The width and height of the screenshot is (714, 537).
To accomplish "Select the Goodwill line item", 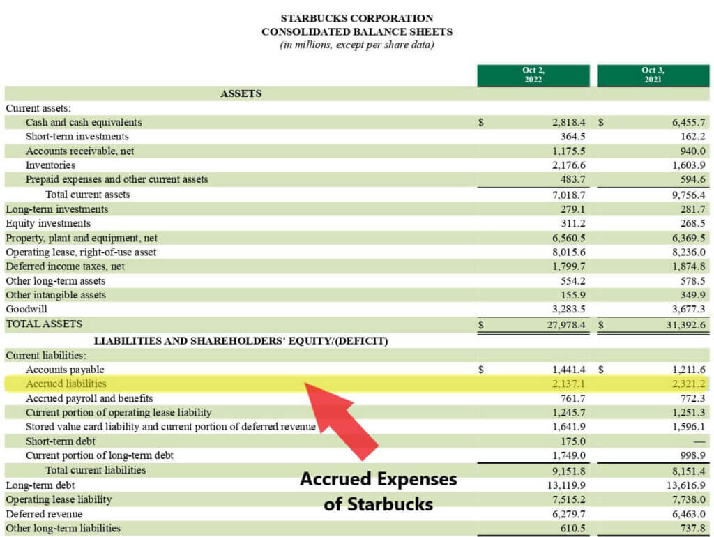I will (x=25, y=309).
